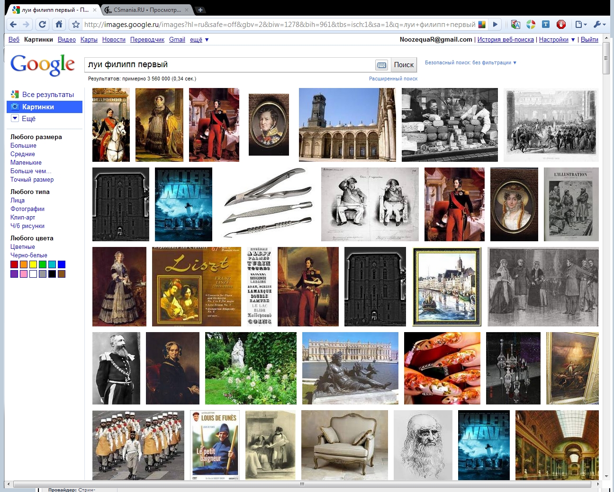Reload the page with the refresh icon

click(43, 25)
